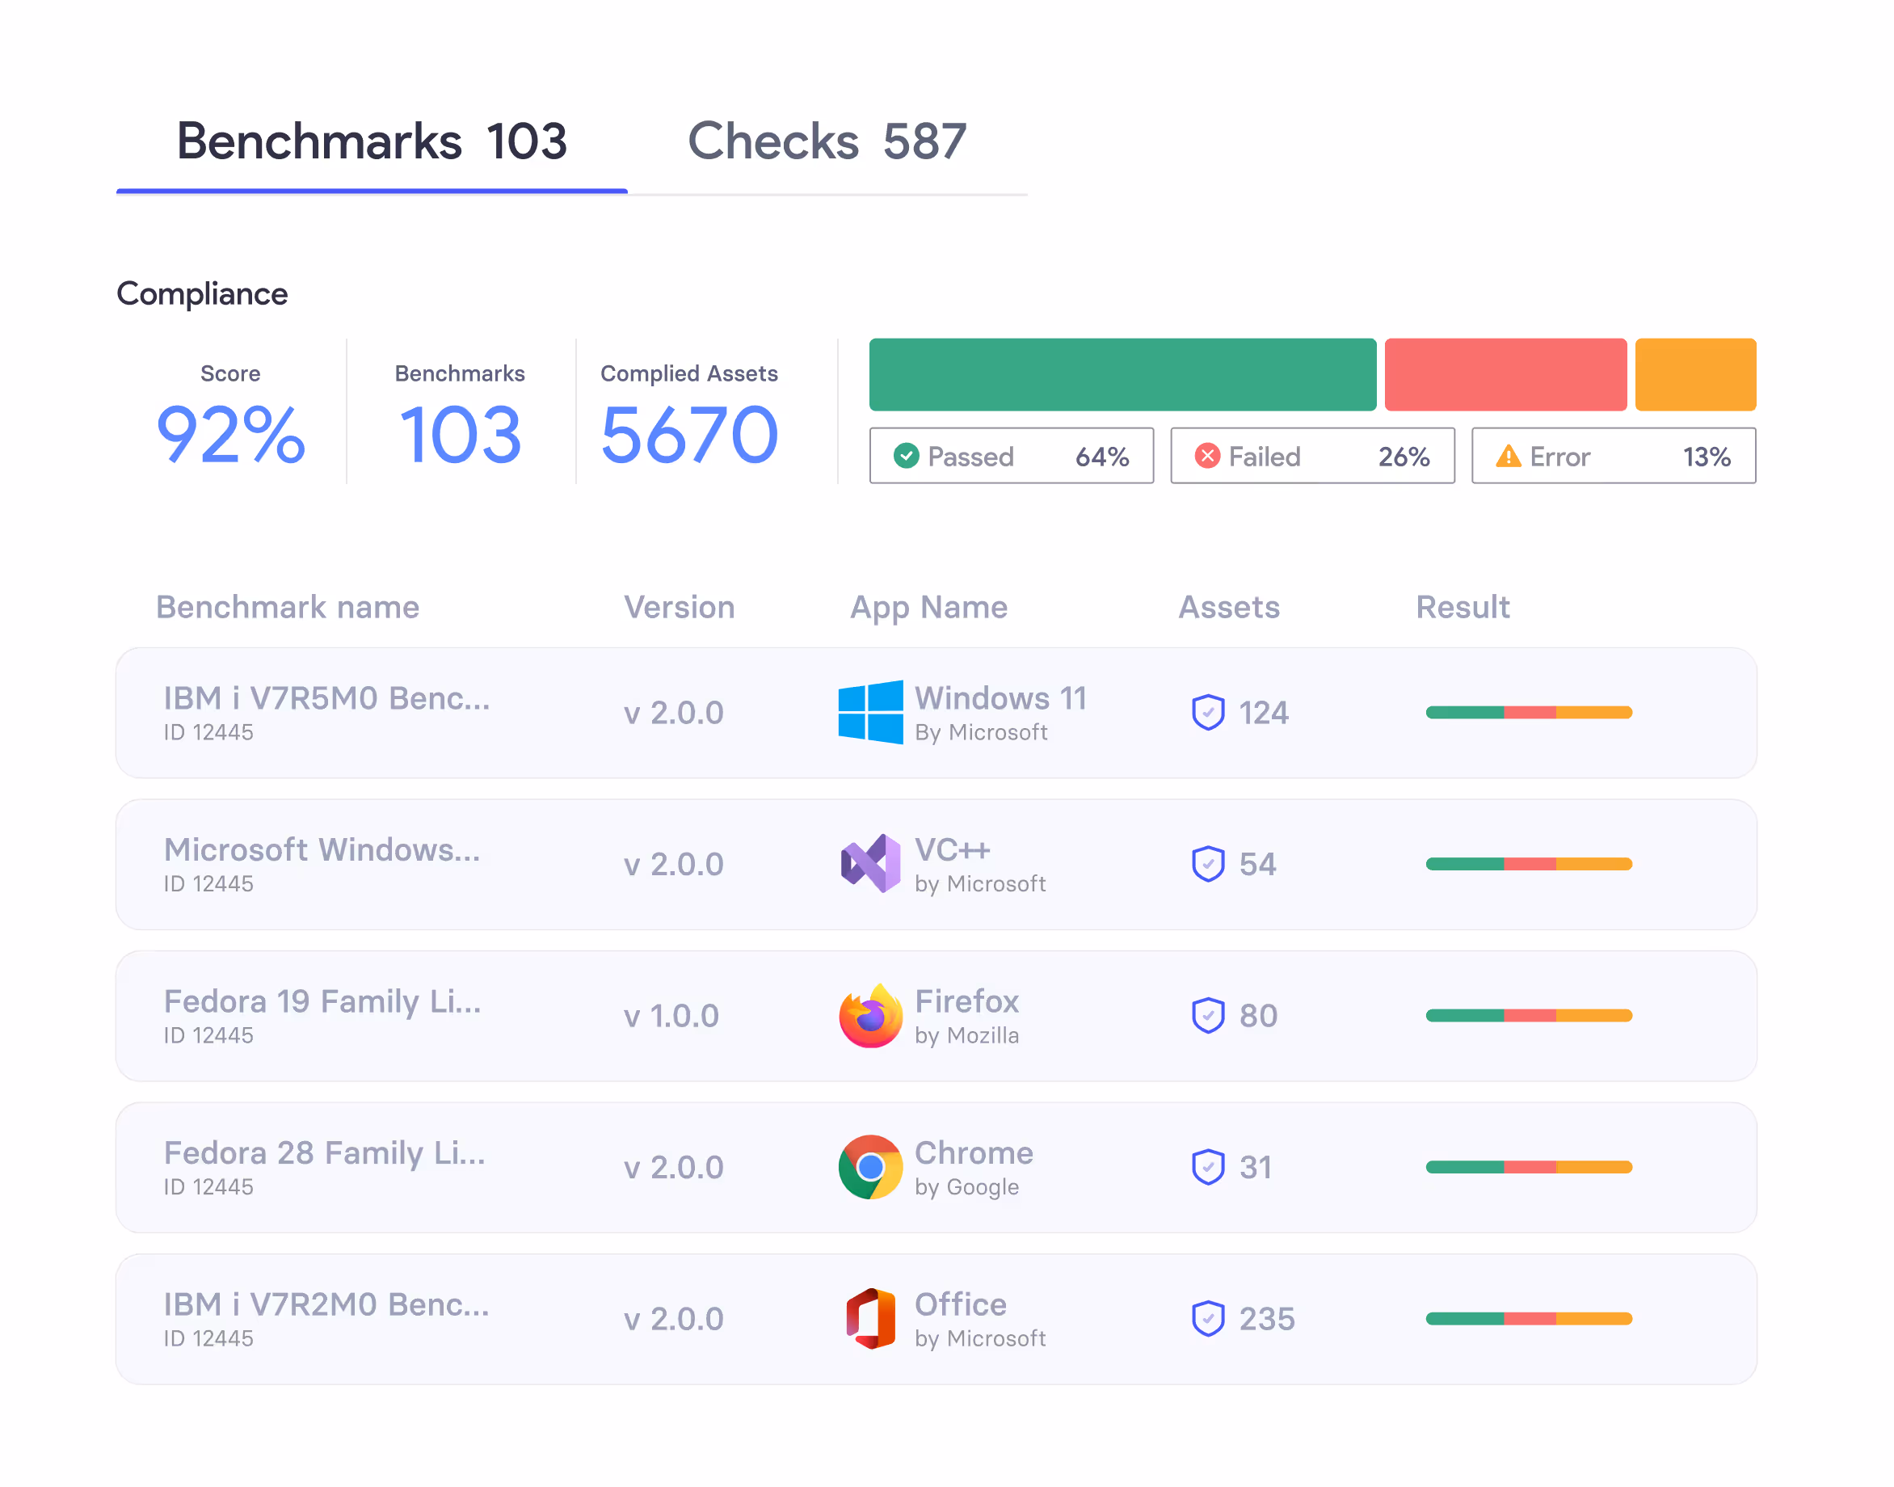
Task: Click the Firefox browser icon
Action: 869,1015
